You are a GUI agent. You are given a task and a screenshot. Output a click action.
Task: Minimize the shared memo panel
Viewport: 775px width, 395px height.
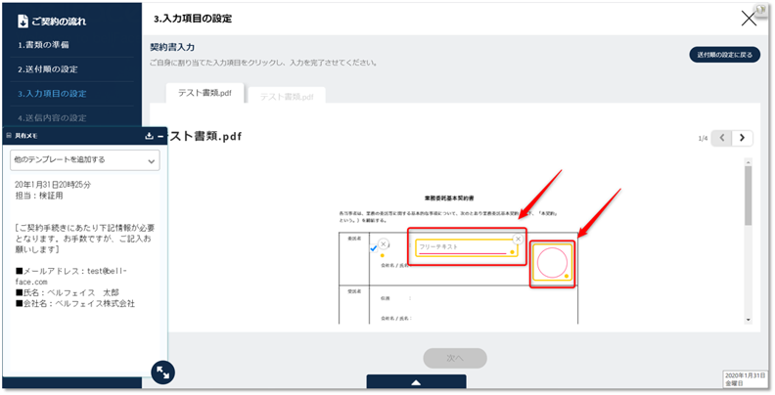pyautogui.click(x=160, y=136)
